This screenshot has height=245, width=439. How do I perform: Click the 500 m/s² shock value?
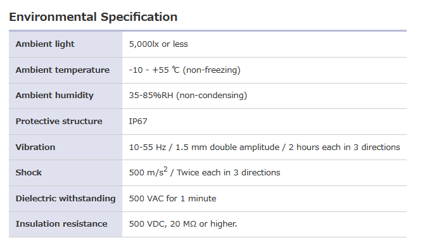[148, 172]
